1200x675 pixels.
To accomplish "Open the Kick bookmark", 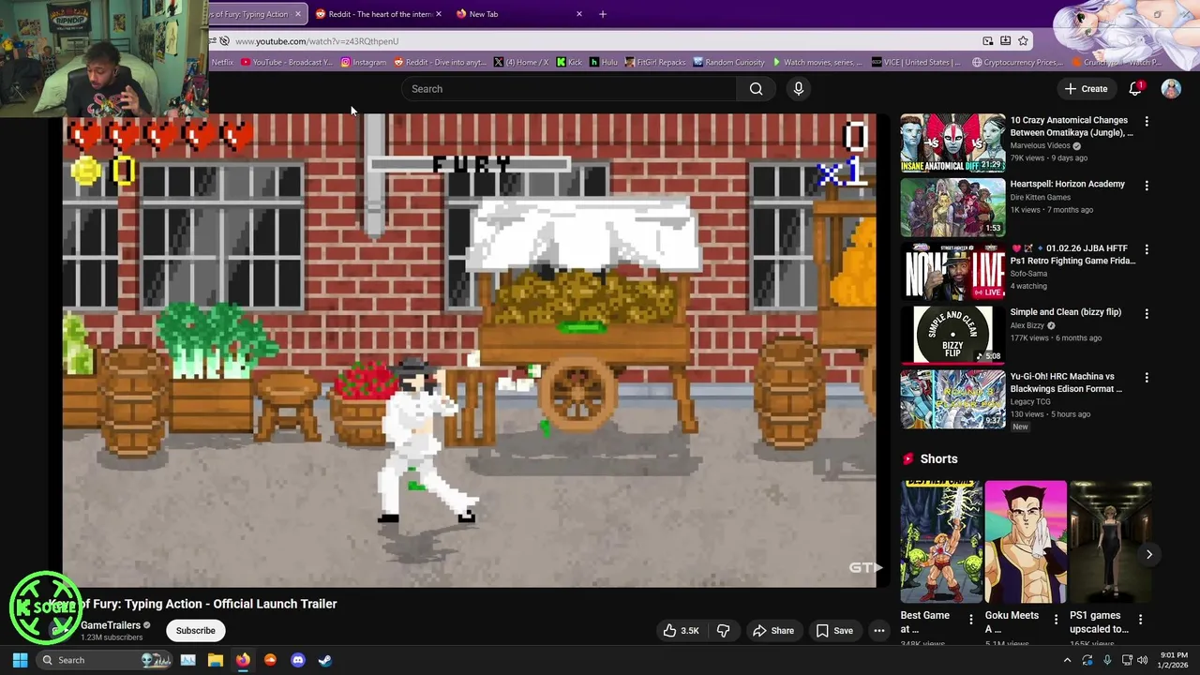I will click(569, 63).
